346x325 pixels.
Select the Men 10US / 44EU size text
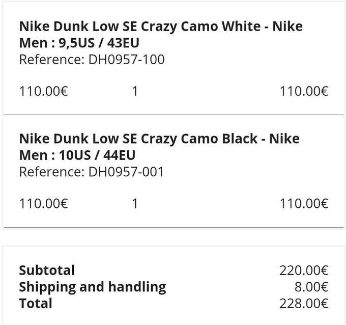coord(77,155)
